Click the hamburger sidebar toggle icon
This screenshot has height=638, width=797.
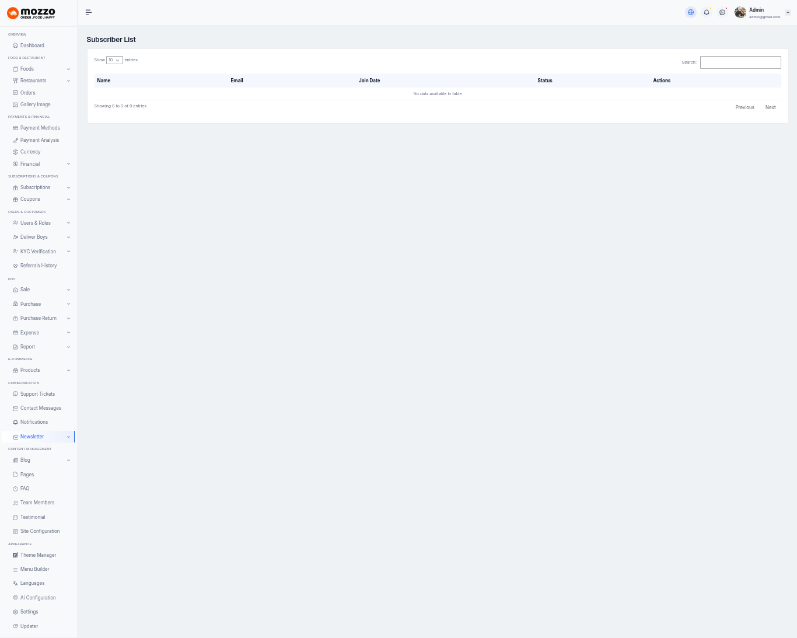(x=89, y=12)
